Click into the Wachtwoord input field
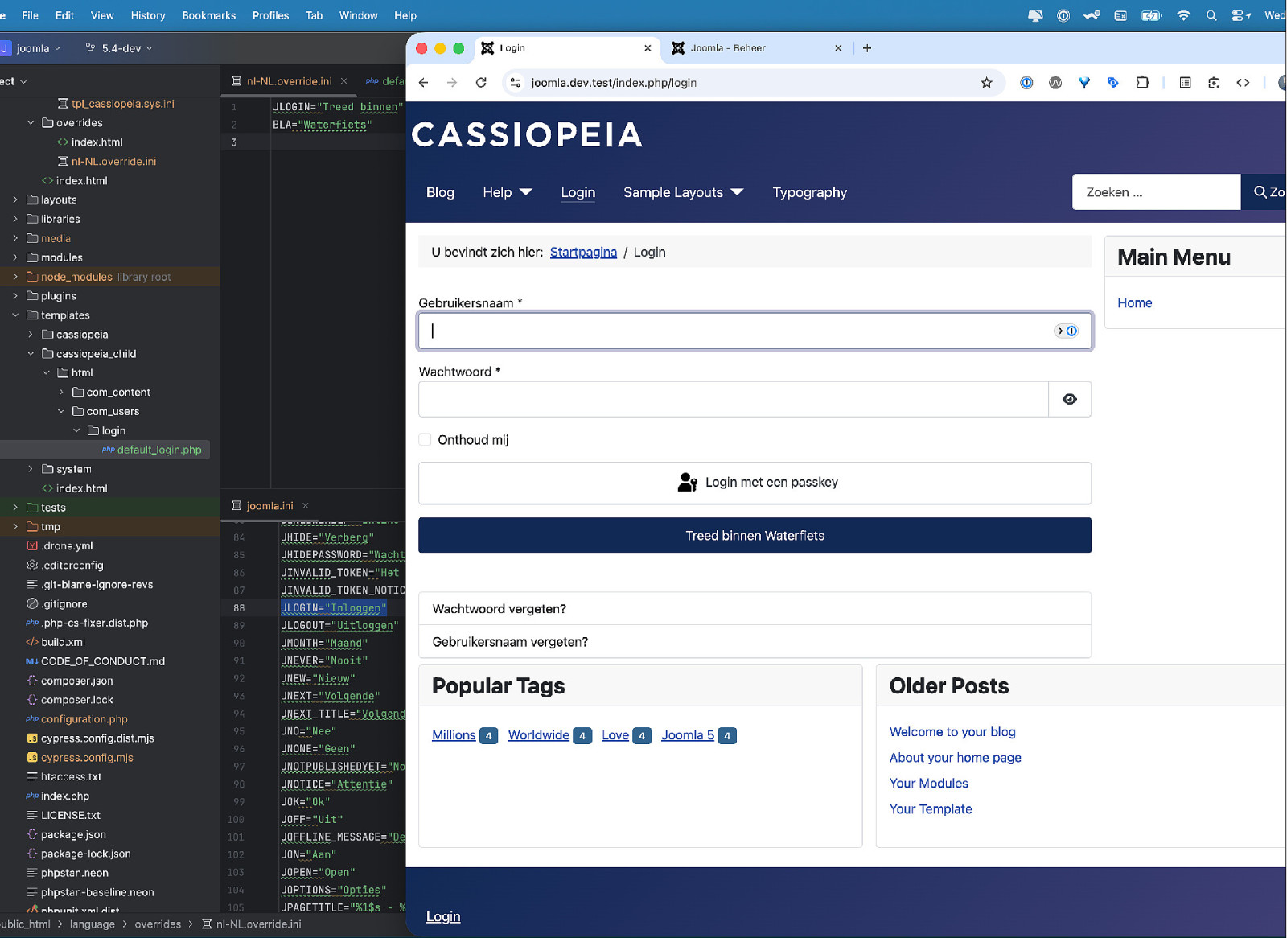Image resolution: width=1287 pixels, height=938 pixels. (732, 399)
